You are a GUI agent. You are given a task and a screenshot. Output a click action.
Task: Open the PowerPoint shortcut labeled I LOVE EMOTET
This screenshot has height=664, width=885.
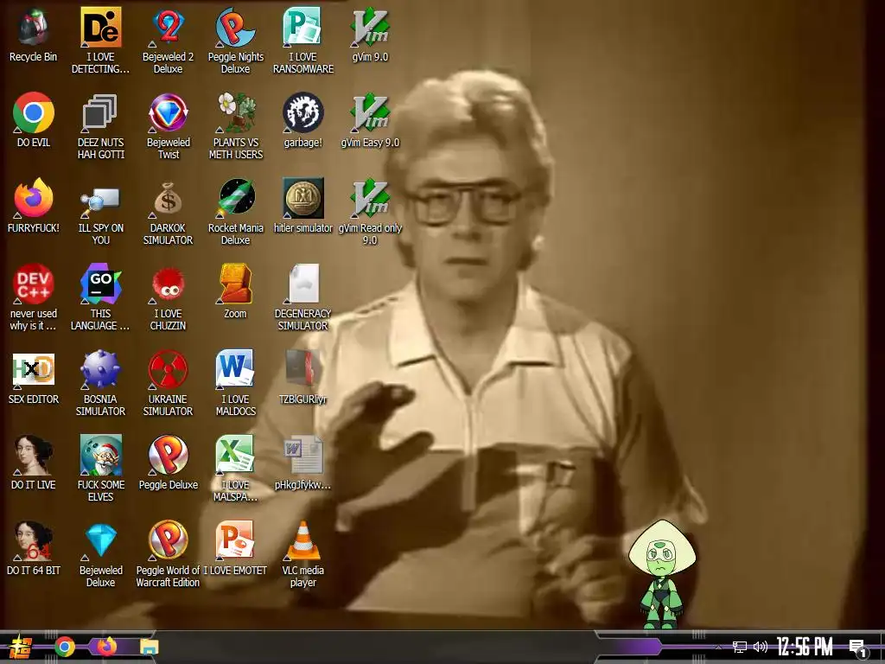(235, 541)
